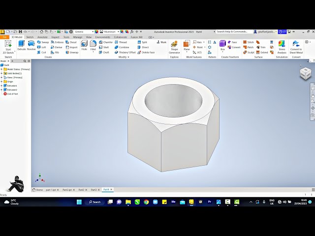
Task: Switch to the Inspect ribbon tab
Action: tap(55, 37)
